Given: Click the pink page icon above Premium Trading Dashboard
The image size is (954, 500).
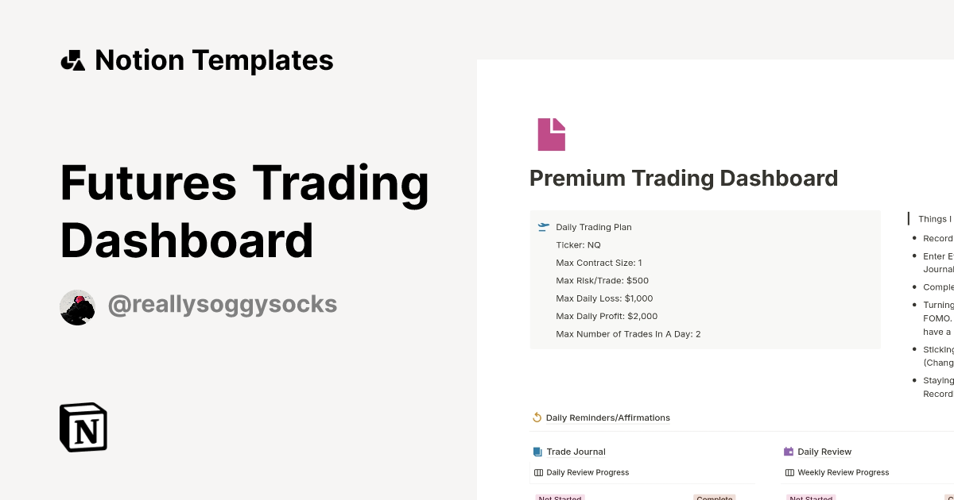Looking at the screenshot, I should tap(552, 134).
